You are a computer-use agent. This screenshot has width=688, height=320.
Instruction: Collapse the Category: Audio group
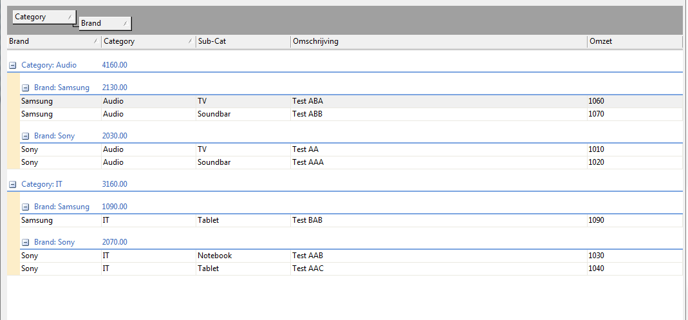[13, 65]
